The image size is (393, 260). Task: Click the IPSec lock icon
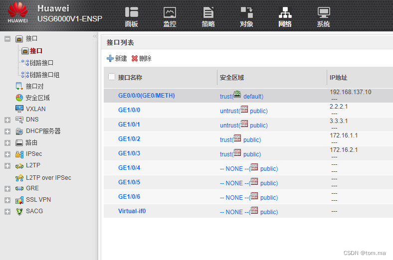click(19, 154)
